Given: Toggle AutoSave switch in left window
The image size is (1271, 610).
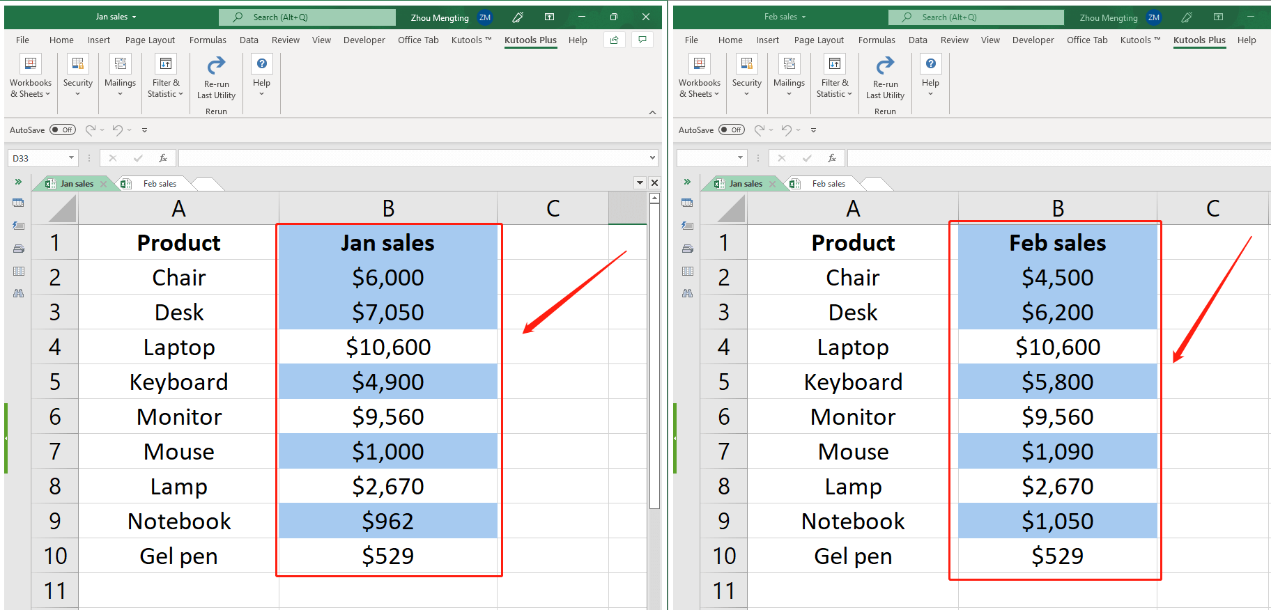Looking at the screenshot, I should (63, 130).
